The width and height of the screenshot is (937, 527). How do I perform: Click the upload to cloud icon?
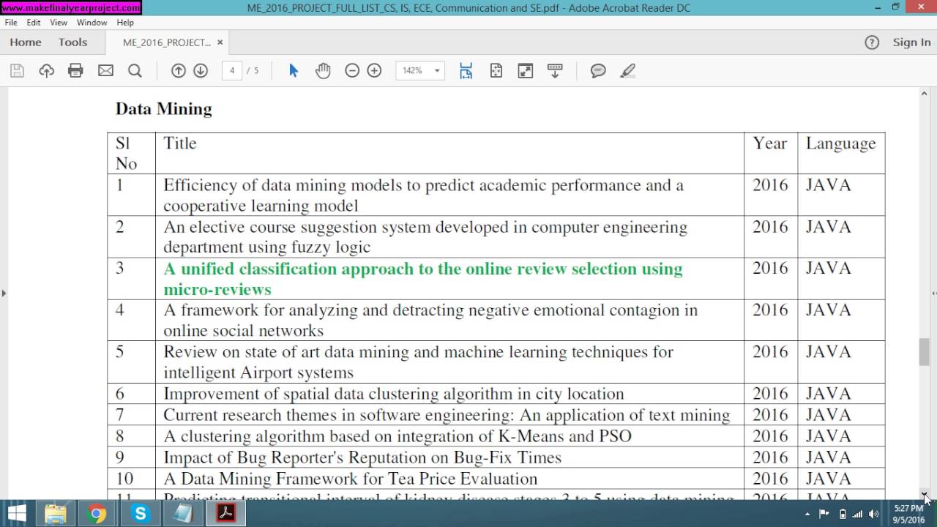46,71
